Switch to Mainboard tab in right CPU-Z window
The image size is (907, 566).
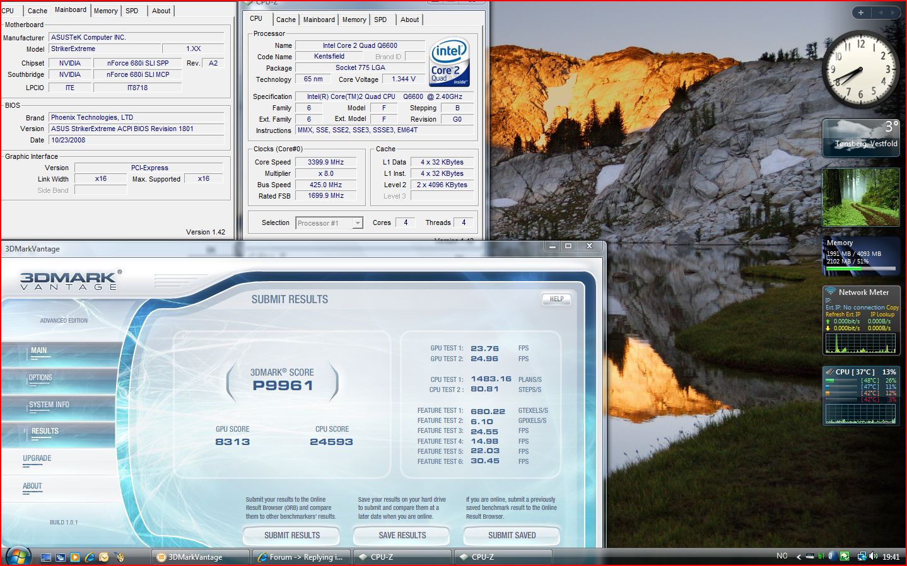coord(319,20)
